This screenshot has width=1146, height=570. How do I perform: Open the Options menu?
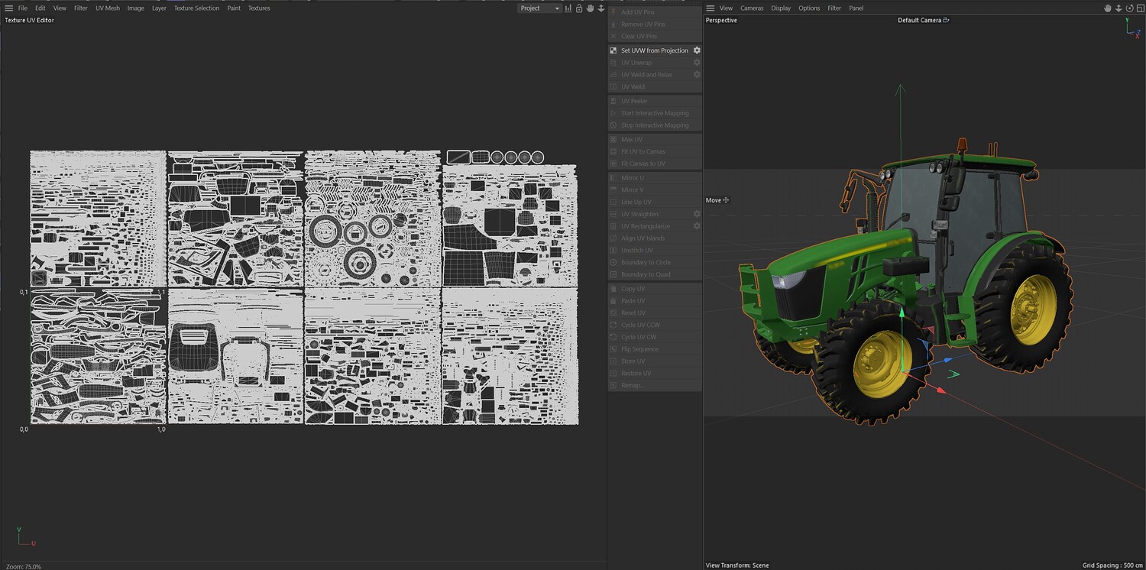point(809,8)
